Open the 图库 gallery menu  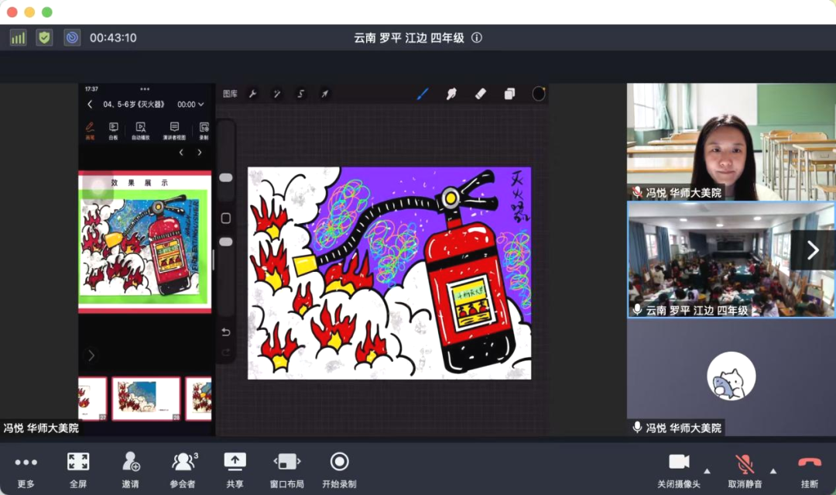pos(230,94)
